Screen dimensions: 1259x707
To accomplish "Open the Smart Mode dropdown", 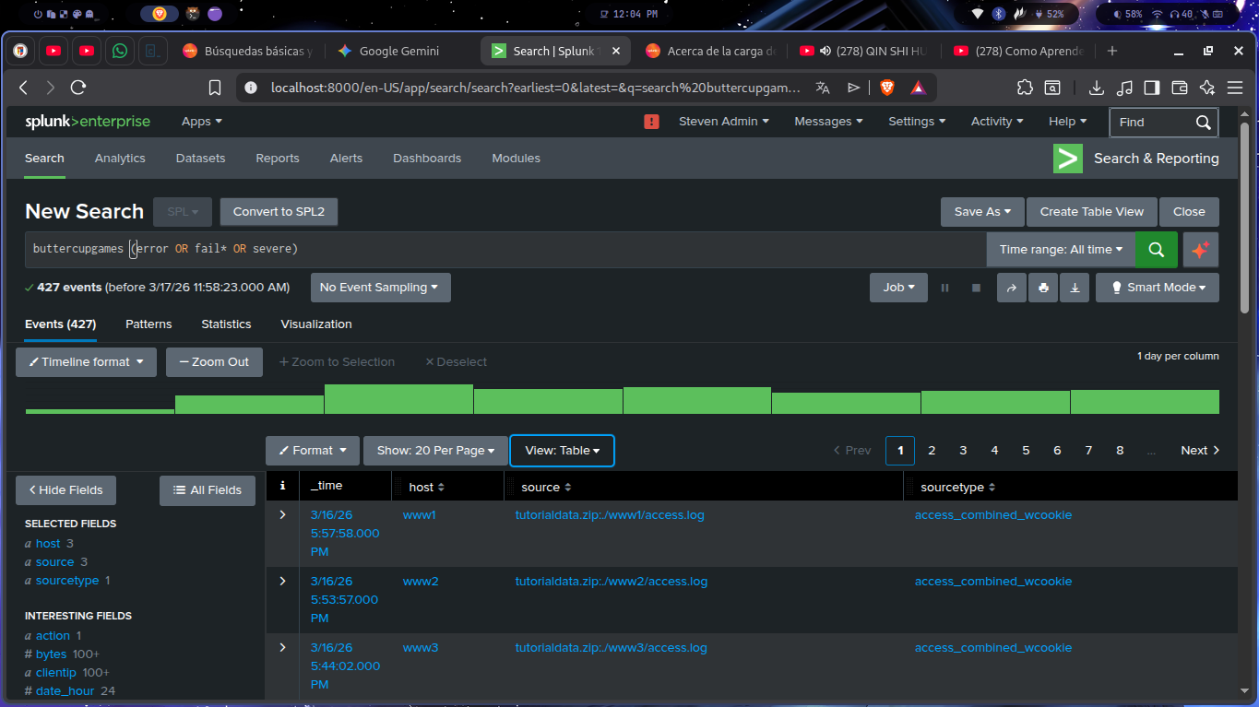I will pyautogui.click(x=1157, y=288).
